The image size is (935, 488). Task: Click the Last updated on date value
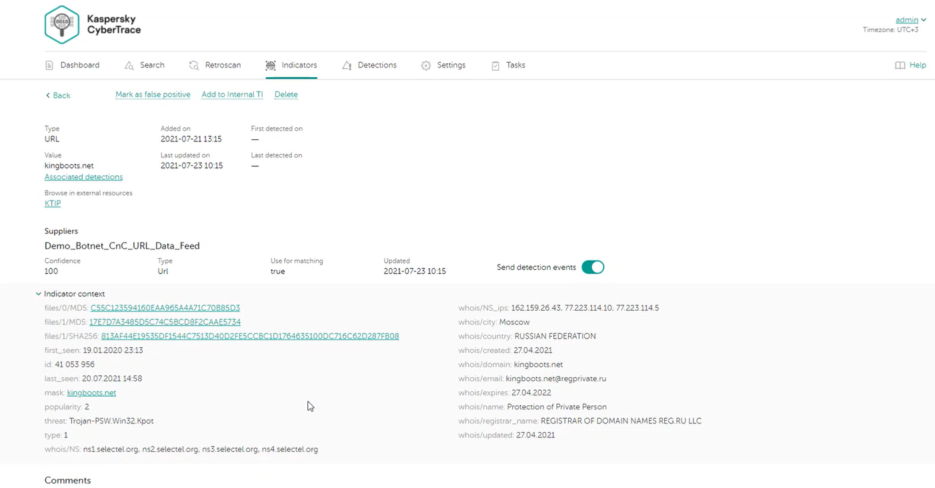click(192, 166)
